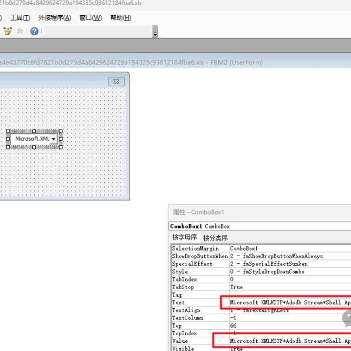Open the ComboBox1 object selector in the Properties window

260,226
